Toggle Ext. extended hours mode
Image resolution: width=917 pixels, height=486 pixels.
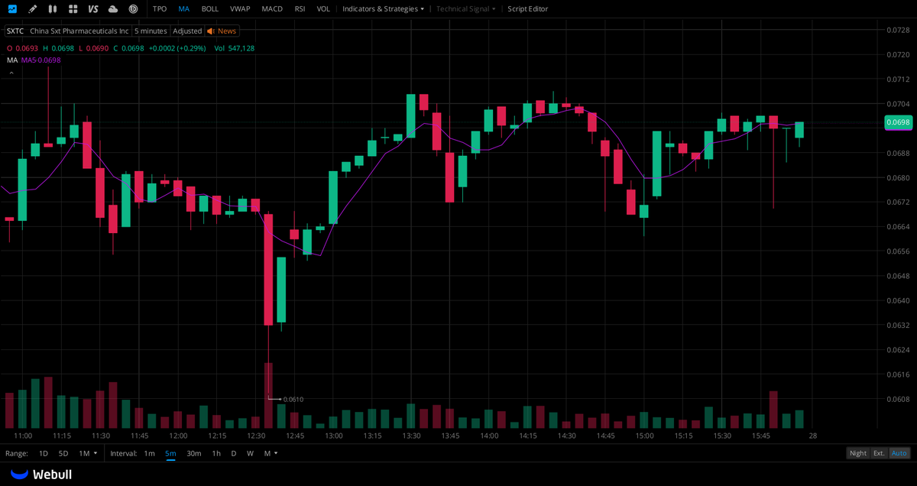point(880,453)
